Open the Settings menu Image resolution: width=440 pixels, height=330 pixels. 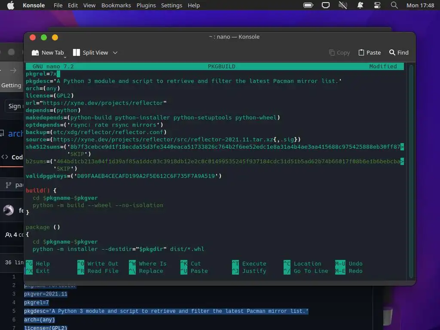pos(171,5)
